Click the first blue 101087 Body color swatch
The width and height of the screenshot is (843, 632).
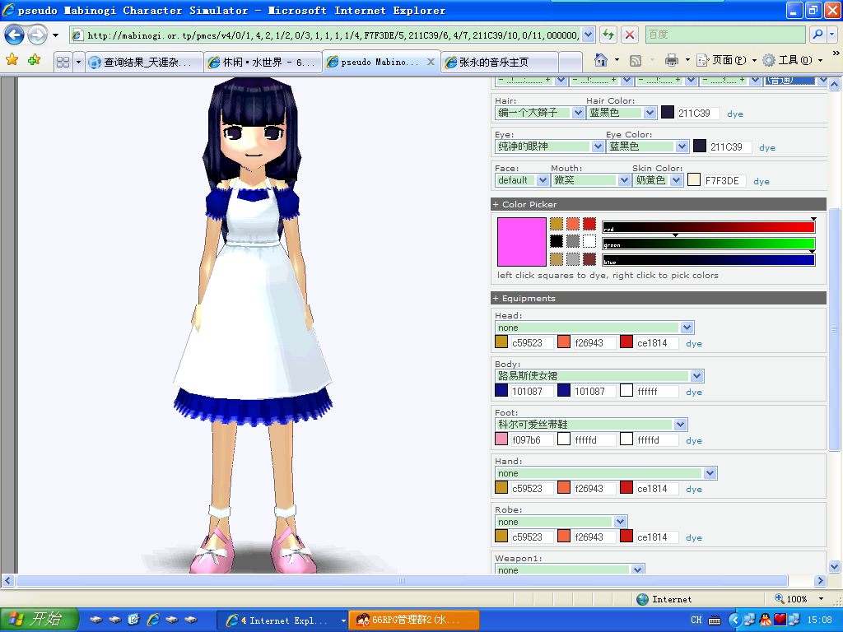pos(501,391)
